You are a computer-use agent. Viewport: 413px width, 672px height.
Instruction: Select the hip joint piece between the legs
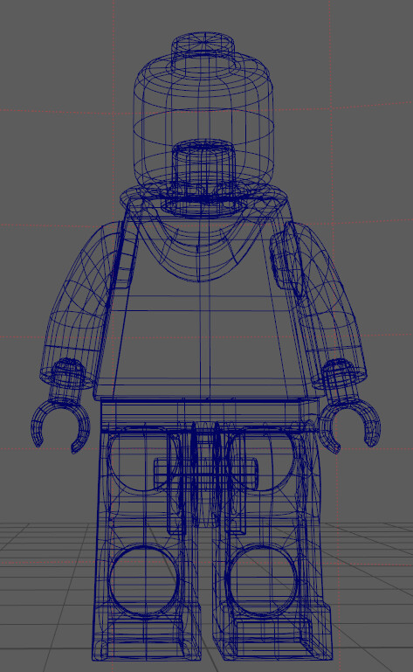206,474
